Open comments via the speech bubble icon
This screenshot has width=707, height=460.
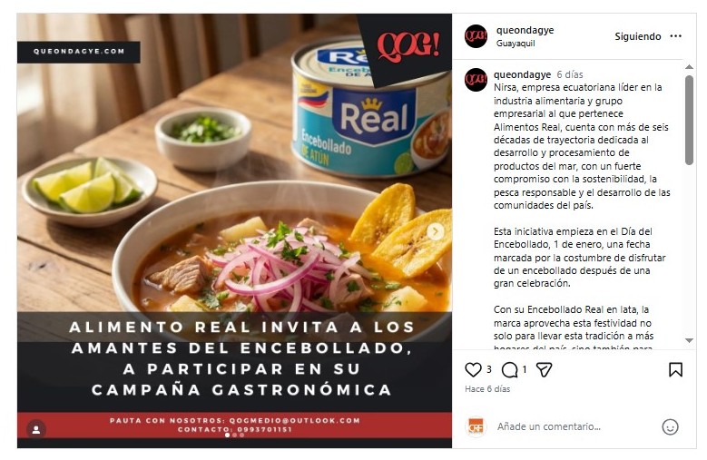click(x=509, y=370)
